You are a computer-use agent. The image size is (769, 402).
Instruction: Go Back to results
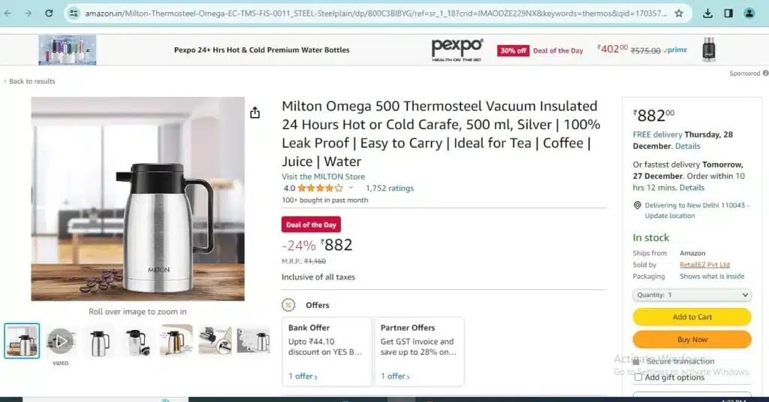coord(30,81)
